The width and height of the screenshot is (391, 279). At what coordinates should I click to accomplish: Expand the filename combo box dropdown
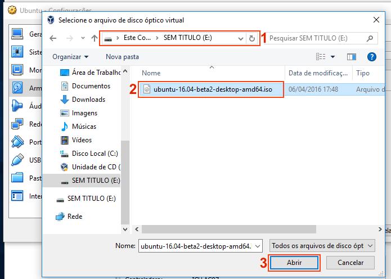click(x=258, y=246)
